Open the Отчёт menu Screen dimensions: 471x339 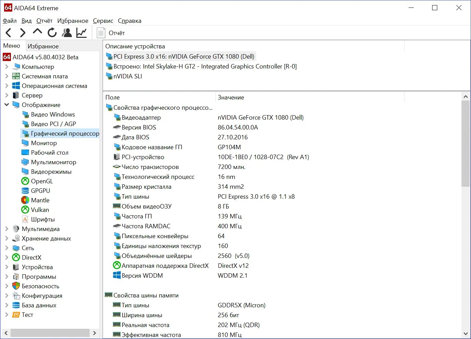[44, 21]
